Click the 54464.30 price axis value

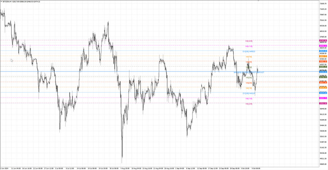tap(323, 125)
